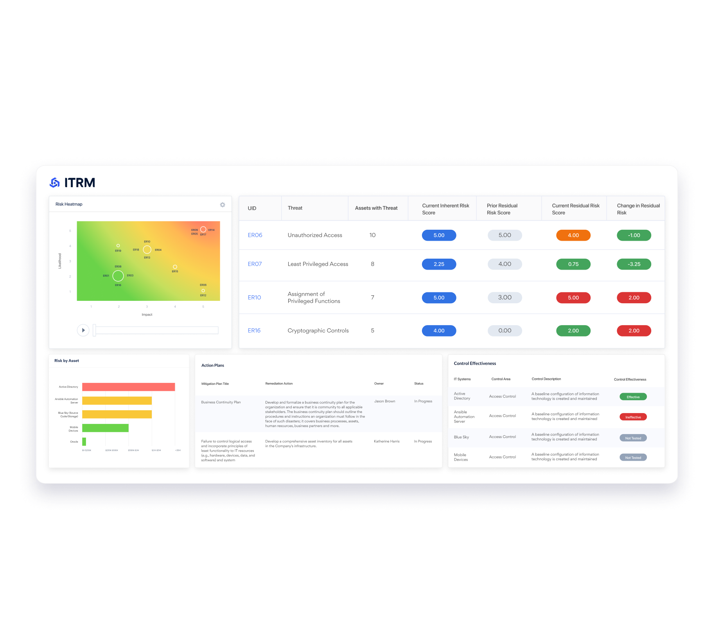Click the Change in Residual Risk header
The height and width of the screenshot is (617, 711).
pos(638,209)
